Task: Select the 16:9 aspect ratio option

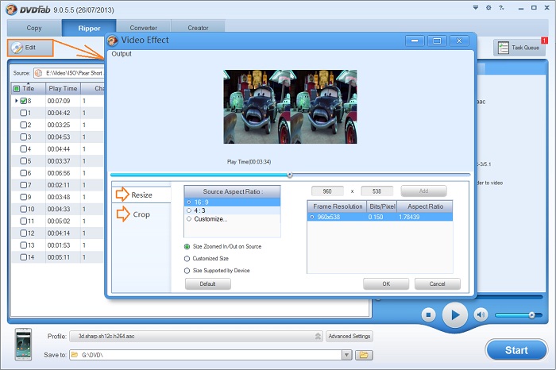Action: click(x=232, y=202)
